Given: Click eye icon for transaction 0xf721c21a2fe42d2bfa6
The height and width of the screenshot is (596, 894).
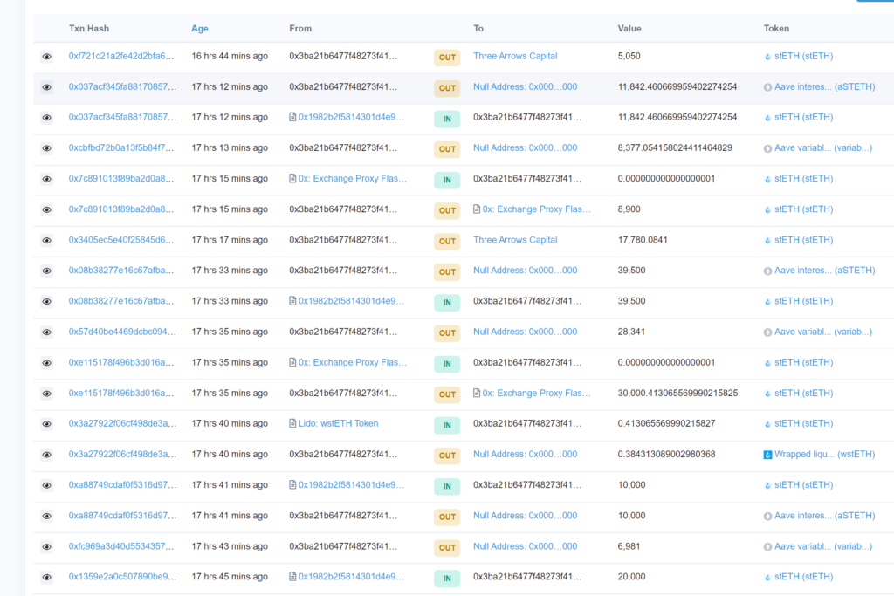Looking at the screenshot, I should click(46, 57).
